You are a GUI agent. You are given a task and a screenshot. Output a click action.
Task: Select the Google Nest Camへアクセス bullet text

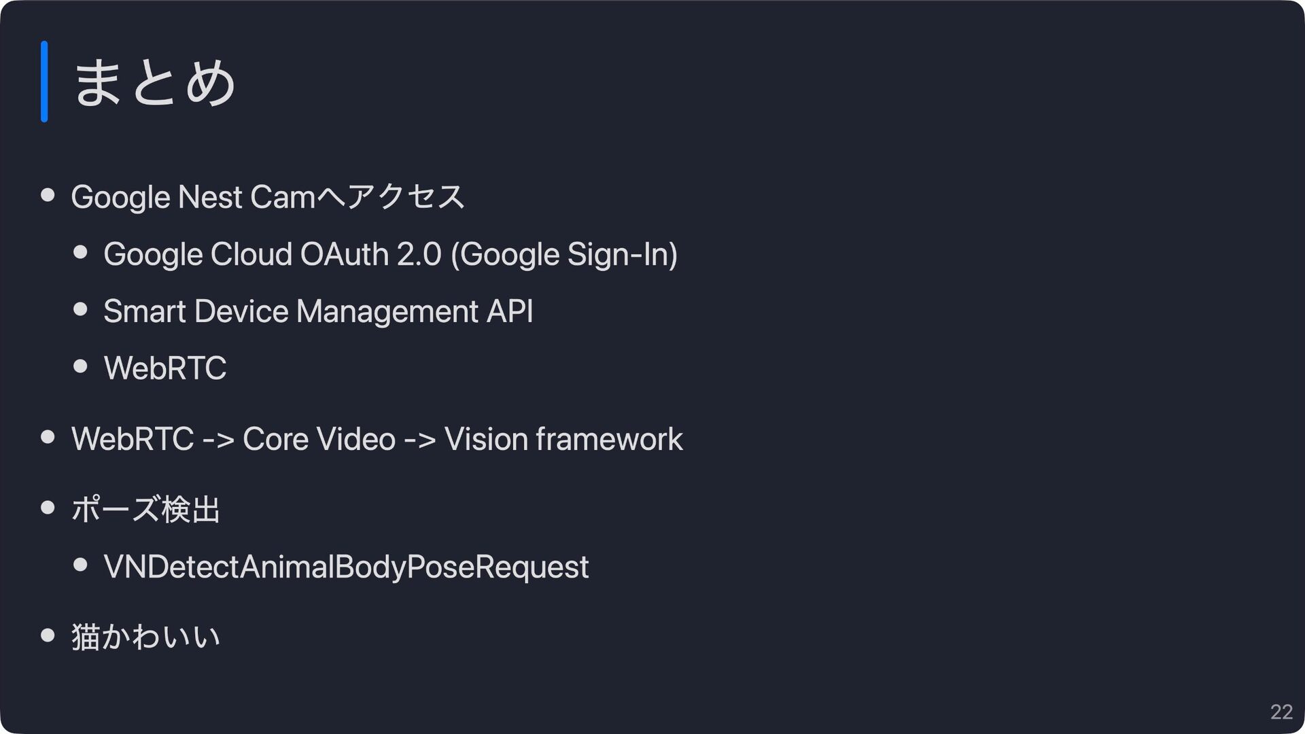[268, 197]
